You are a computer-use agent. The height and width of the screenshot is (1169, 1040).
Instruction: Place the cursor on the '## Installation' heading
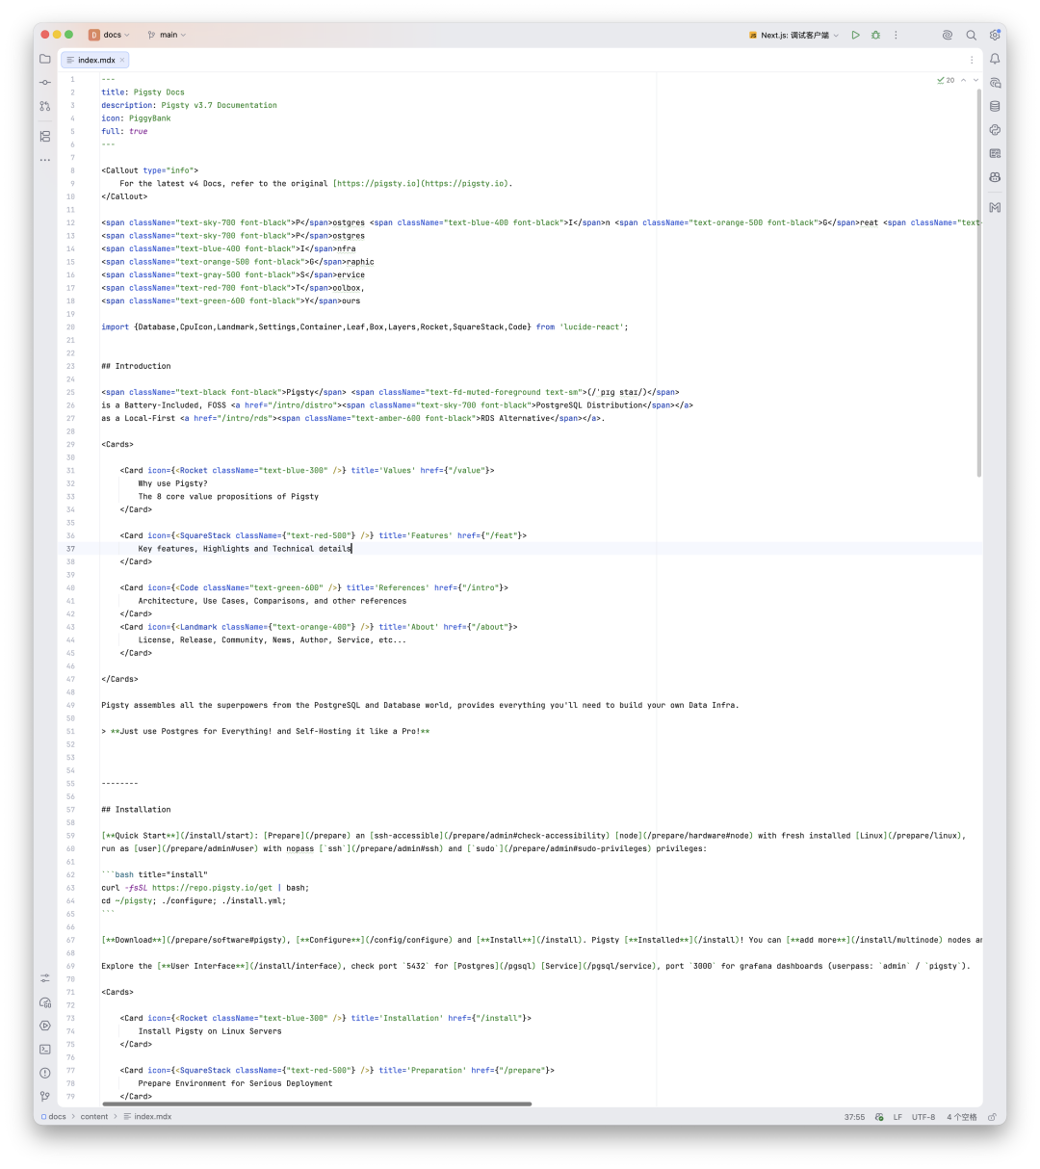(136, 810)
